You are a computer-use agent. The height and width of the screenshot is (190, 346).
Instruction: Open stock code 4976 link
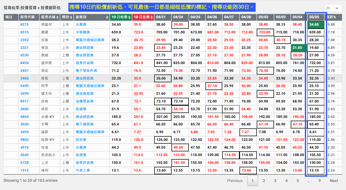[x=24, y=147]
